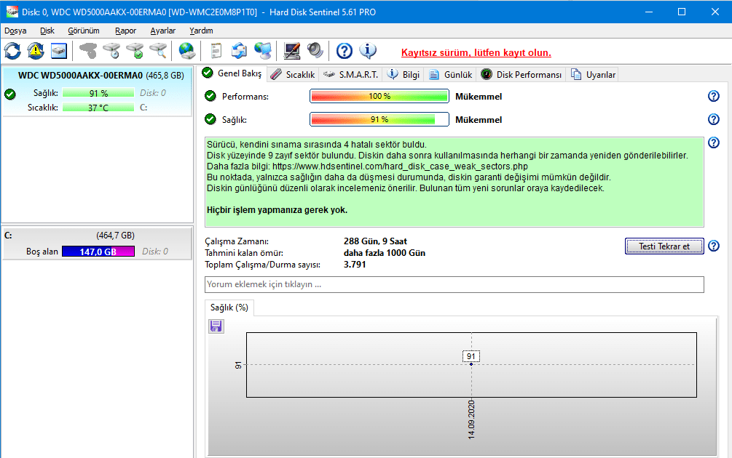Open the Rapor menu
732x458 pixels.
125,31
